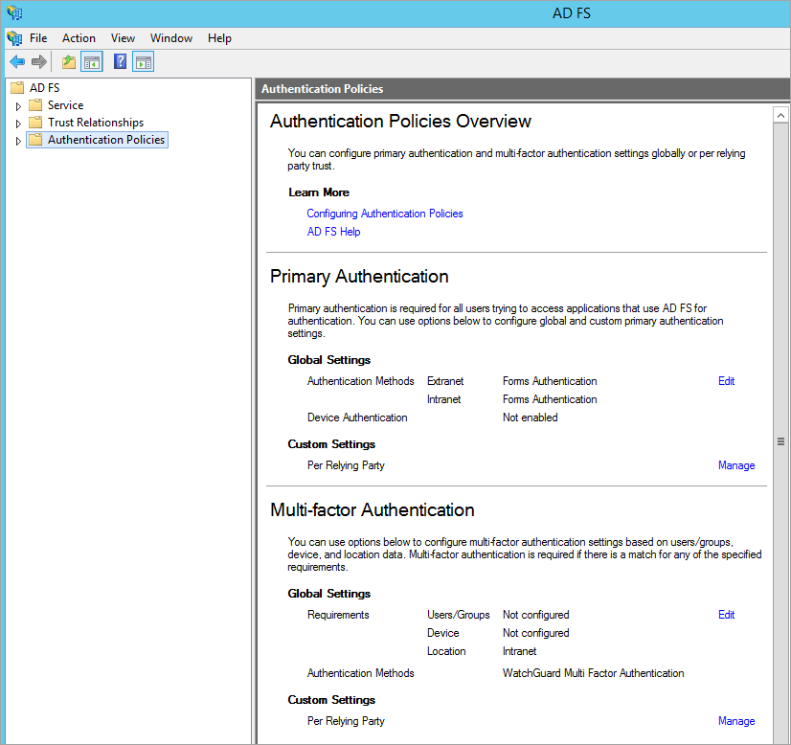
Task: Click the AD FS icon in the title bar
Action: point(13,12)
